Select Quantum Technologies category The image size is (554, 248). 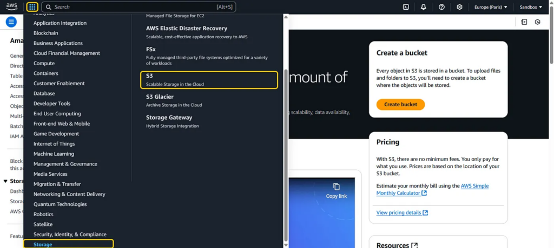pyautogui.click(x=60, y=204)
